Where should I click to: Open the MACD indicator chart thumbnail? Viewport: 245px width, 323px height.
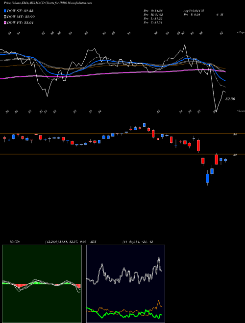[42, 284]
